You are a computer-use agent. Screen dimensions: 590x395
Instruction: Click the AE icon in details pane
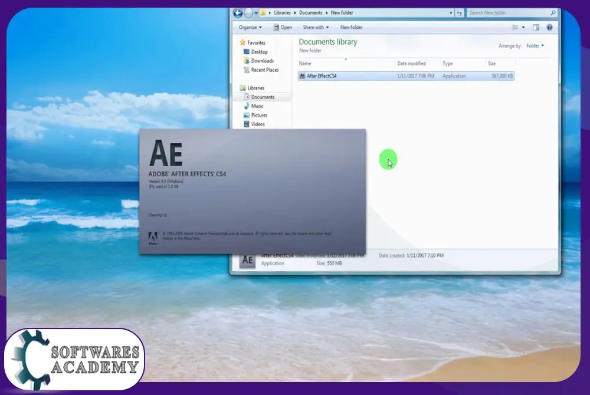click(x=247, y=260)
